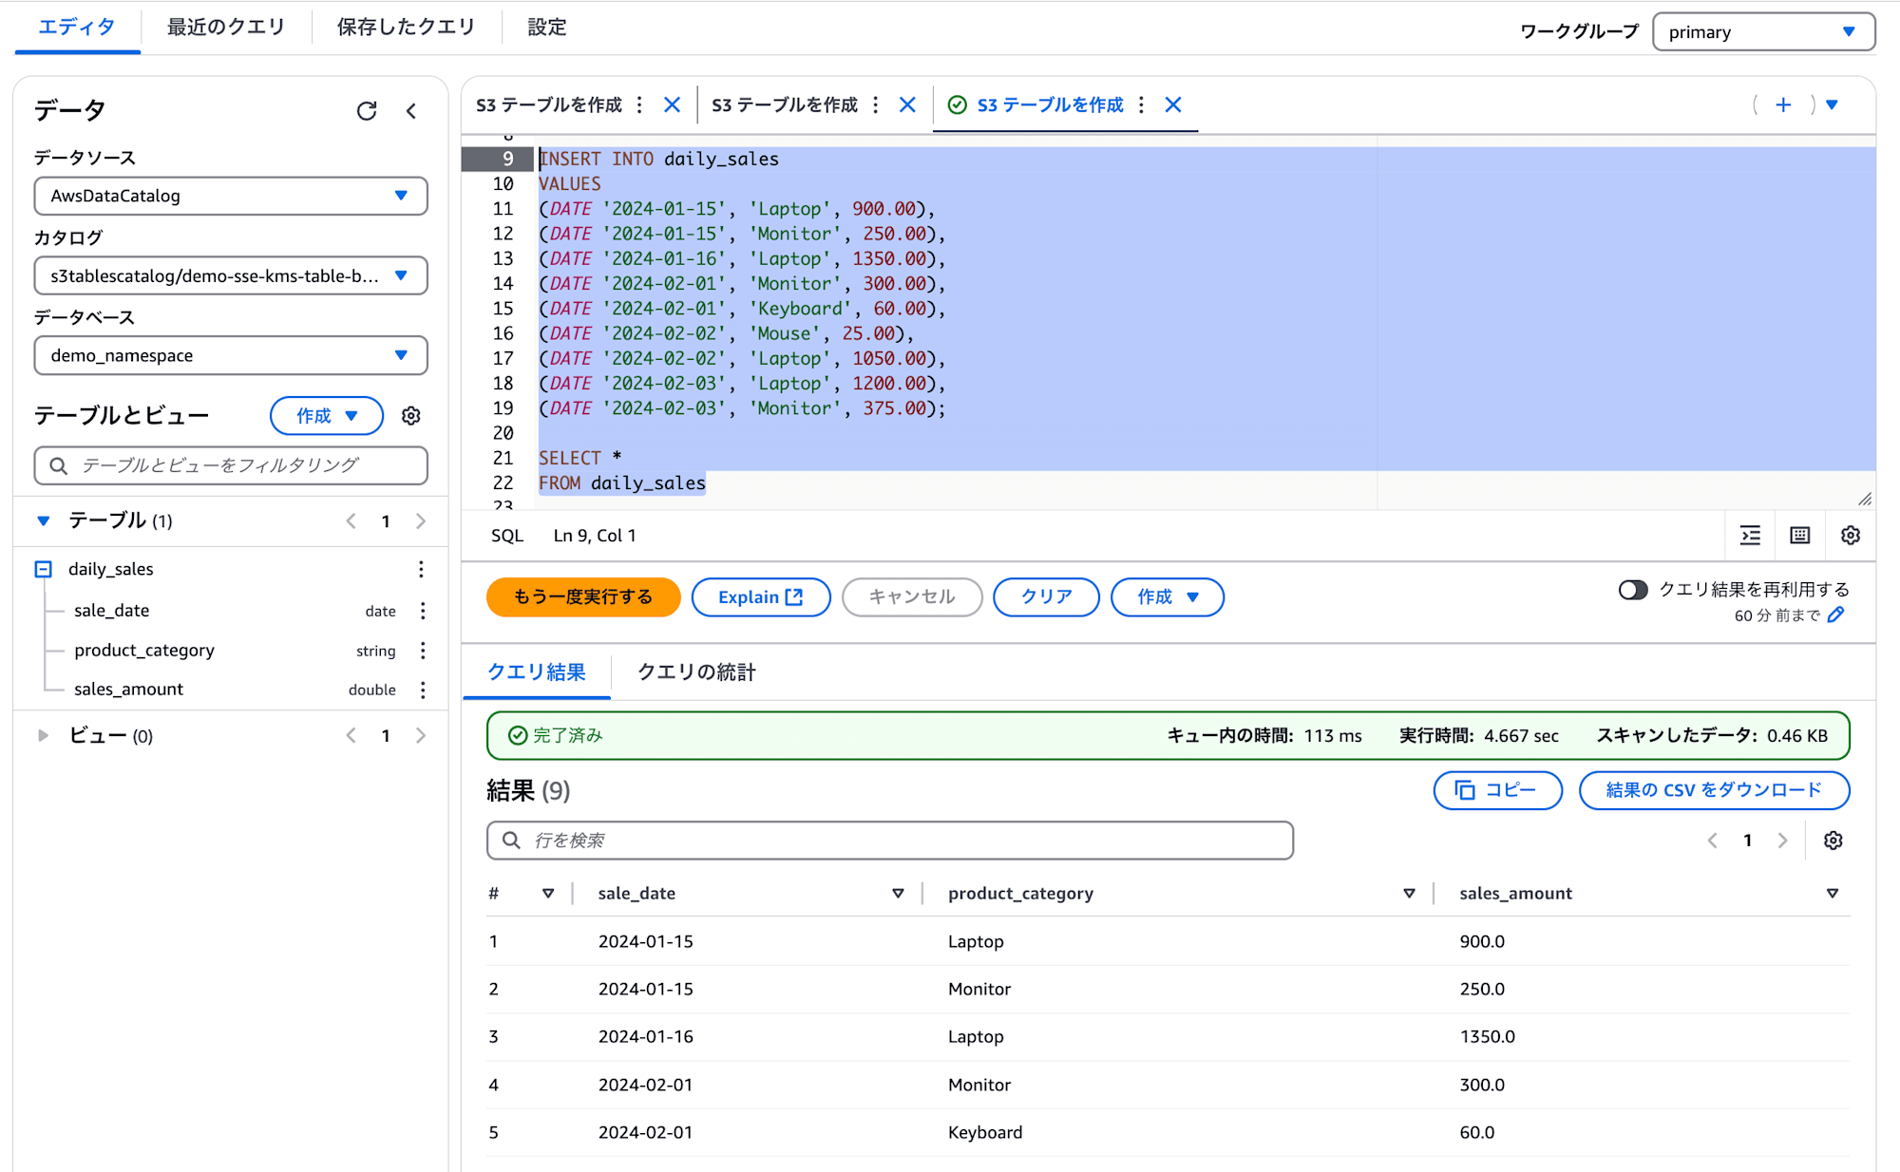Copy the query results

tap(1497, 790)
